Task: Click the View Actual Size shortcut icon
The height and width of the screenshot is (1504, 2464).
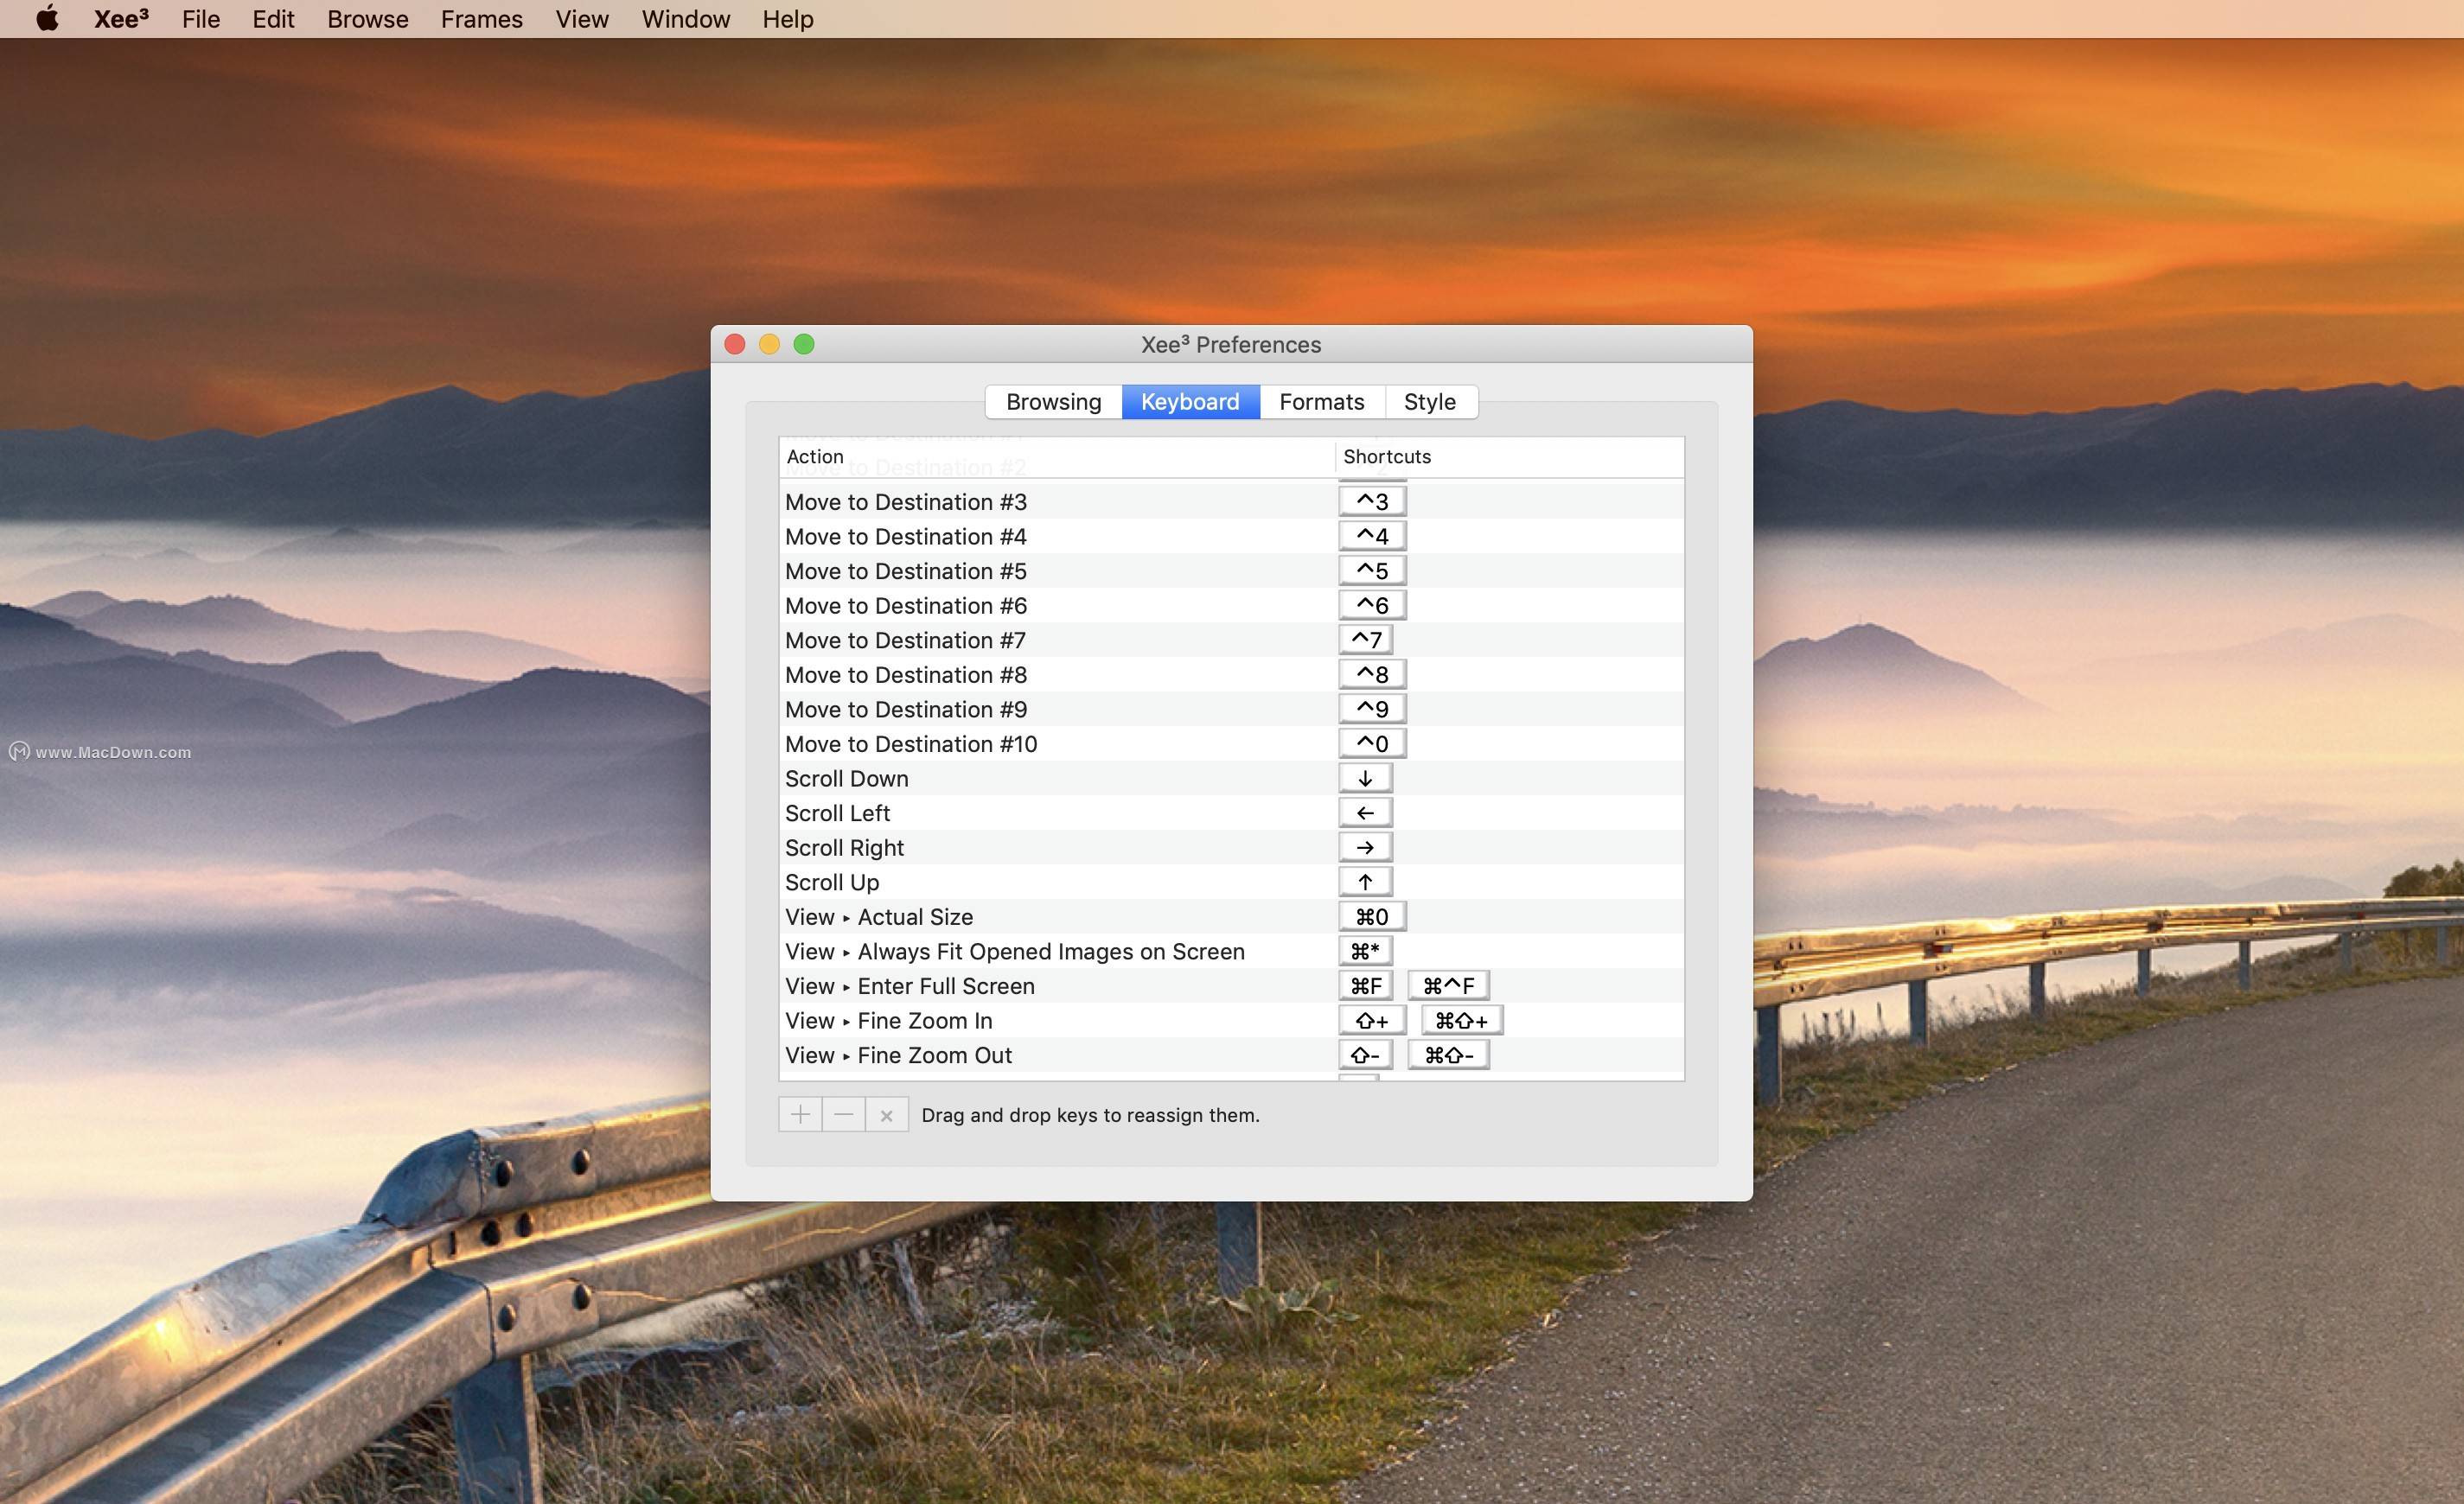Action: [x=1369, y=915]
